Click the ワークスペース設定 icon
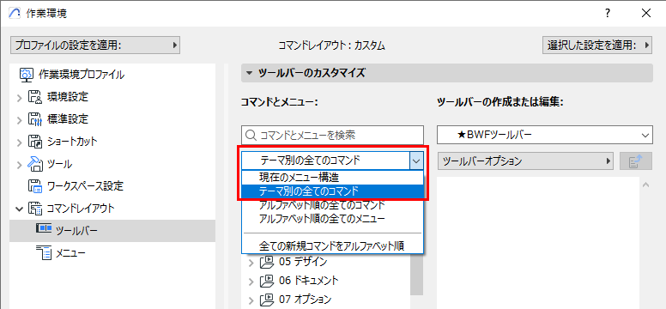The height and width of the screenshot is (309, 666). point(36,185)
